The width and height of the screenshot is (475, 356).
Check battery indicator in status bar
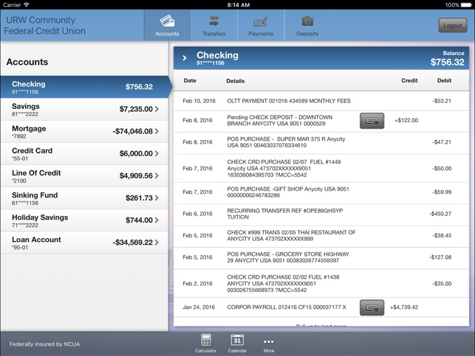pos(466,5)
